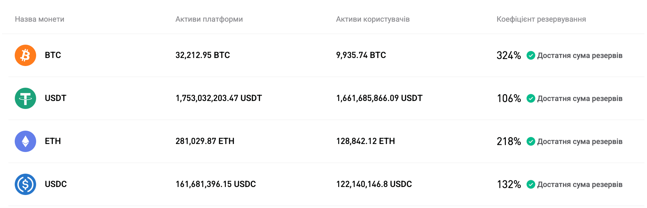The width and height of the screenshot is (647, 208).
Task: Click the green checkmark on the USDC row
Action: 531,184
